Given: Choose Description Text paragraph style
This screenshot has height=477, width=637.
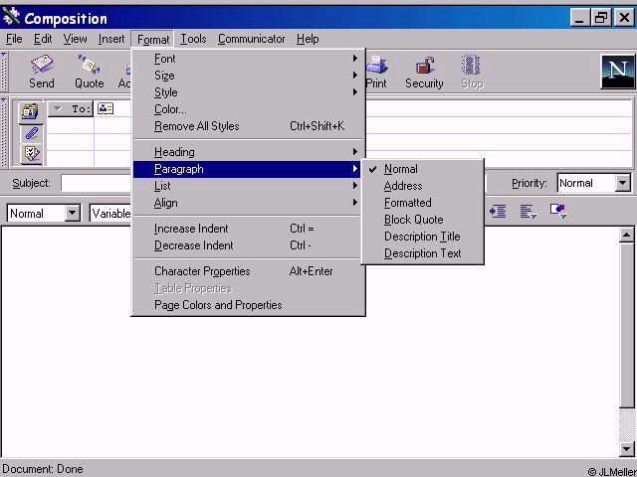Looking at the screenshot, I should [422, 253].
